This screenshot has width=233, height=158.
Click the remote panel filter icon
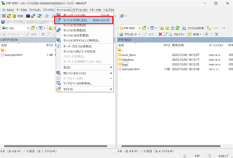152,28
